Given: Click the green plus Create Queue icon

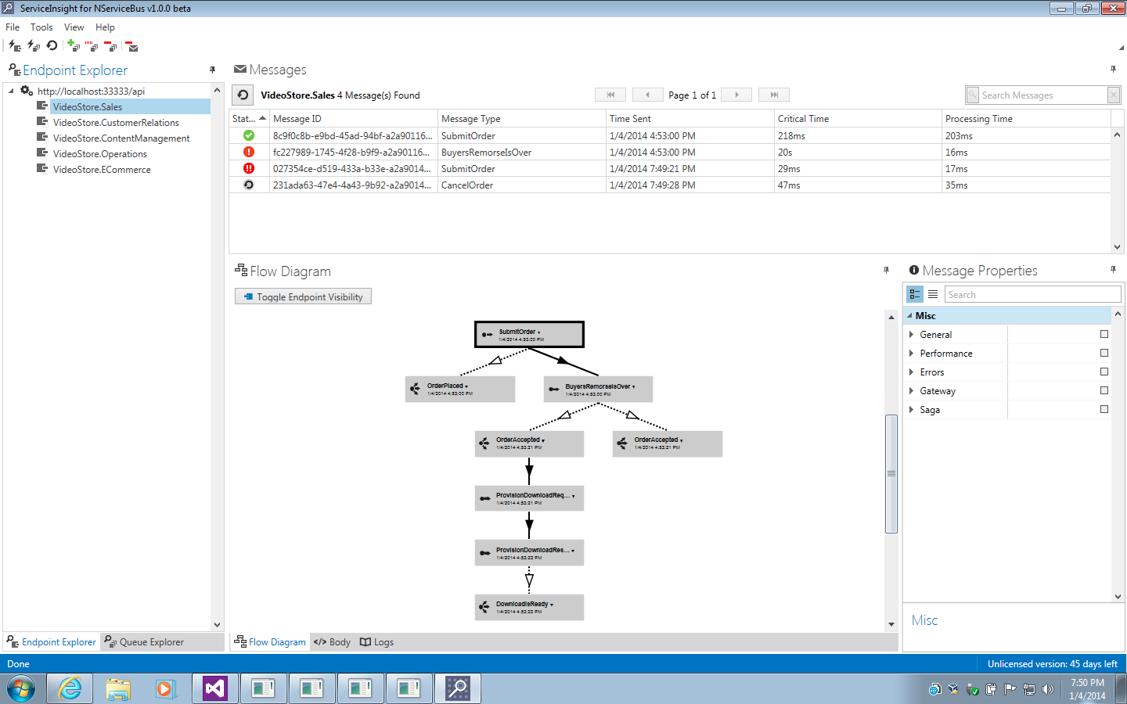Looking at the screenshot, I should 74,46.
